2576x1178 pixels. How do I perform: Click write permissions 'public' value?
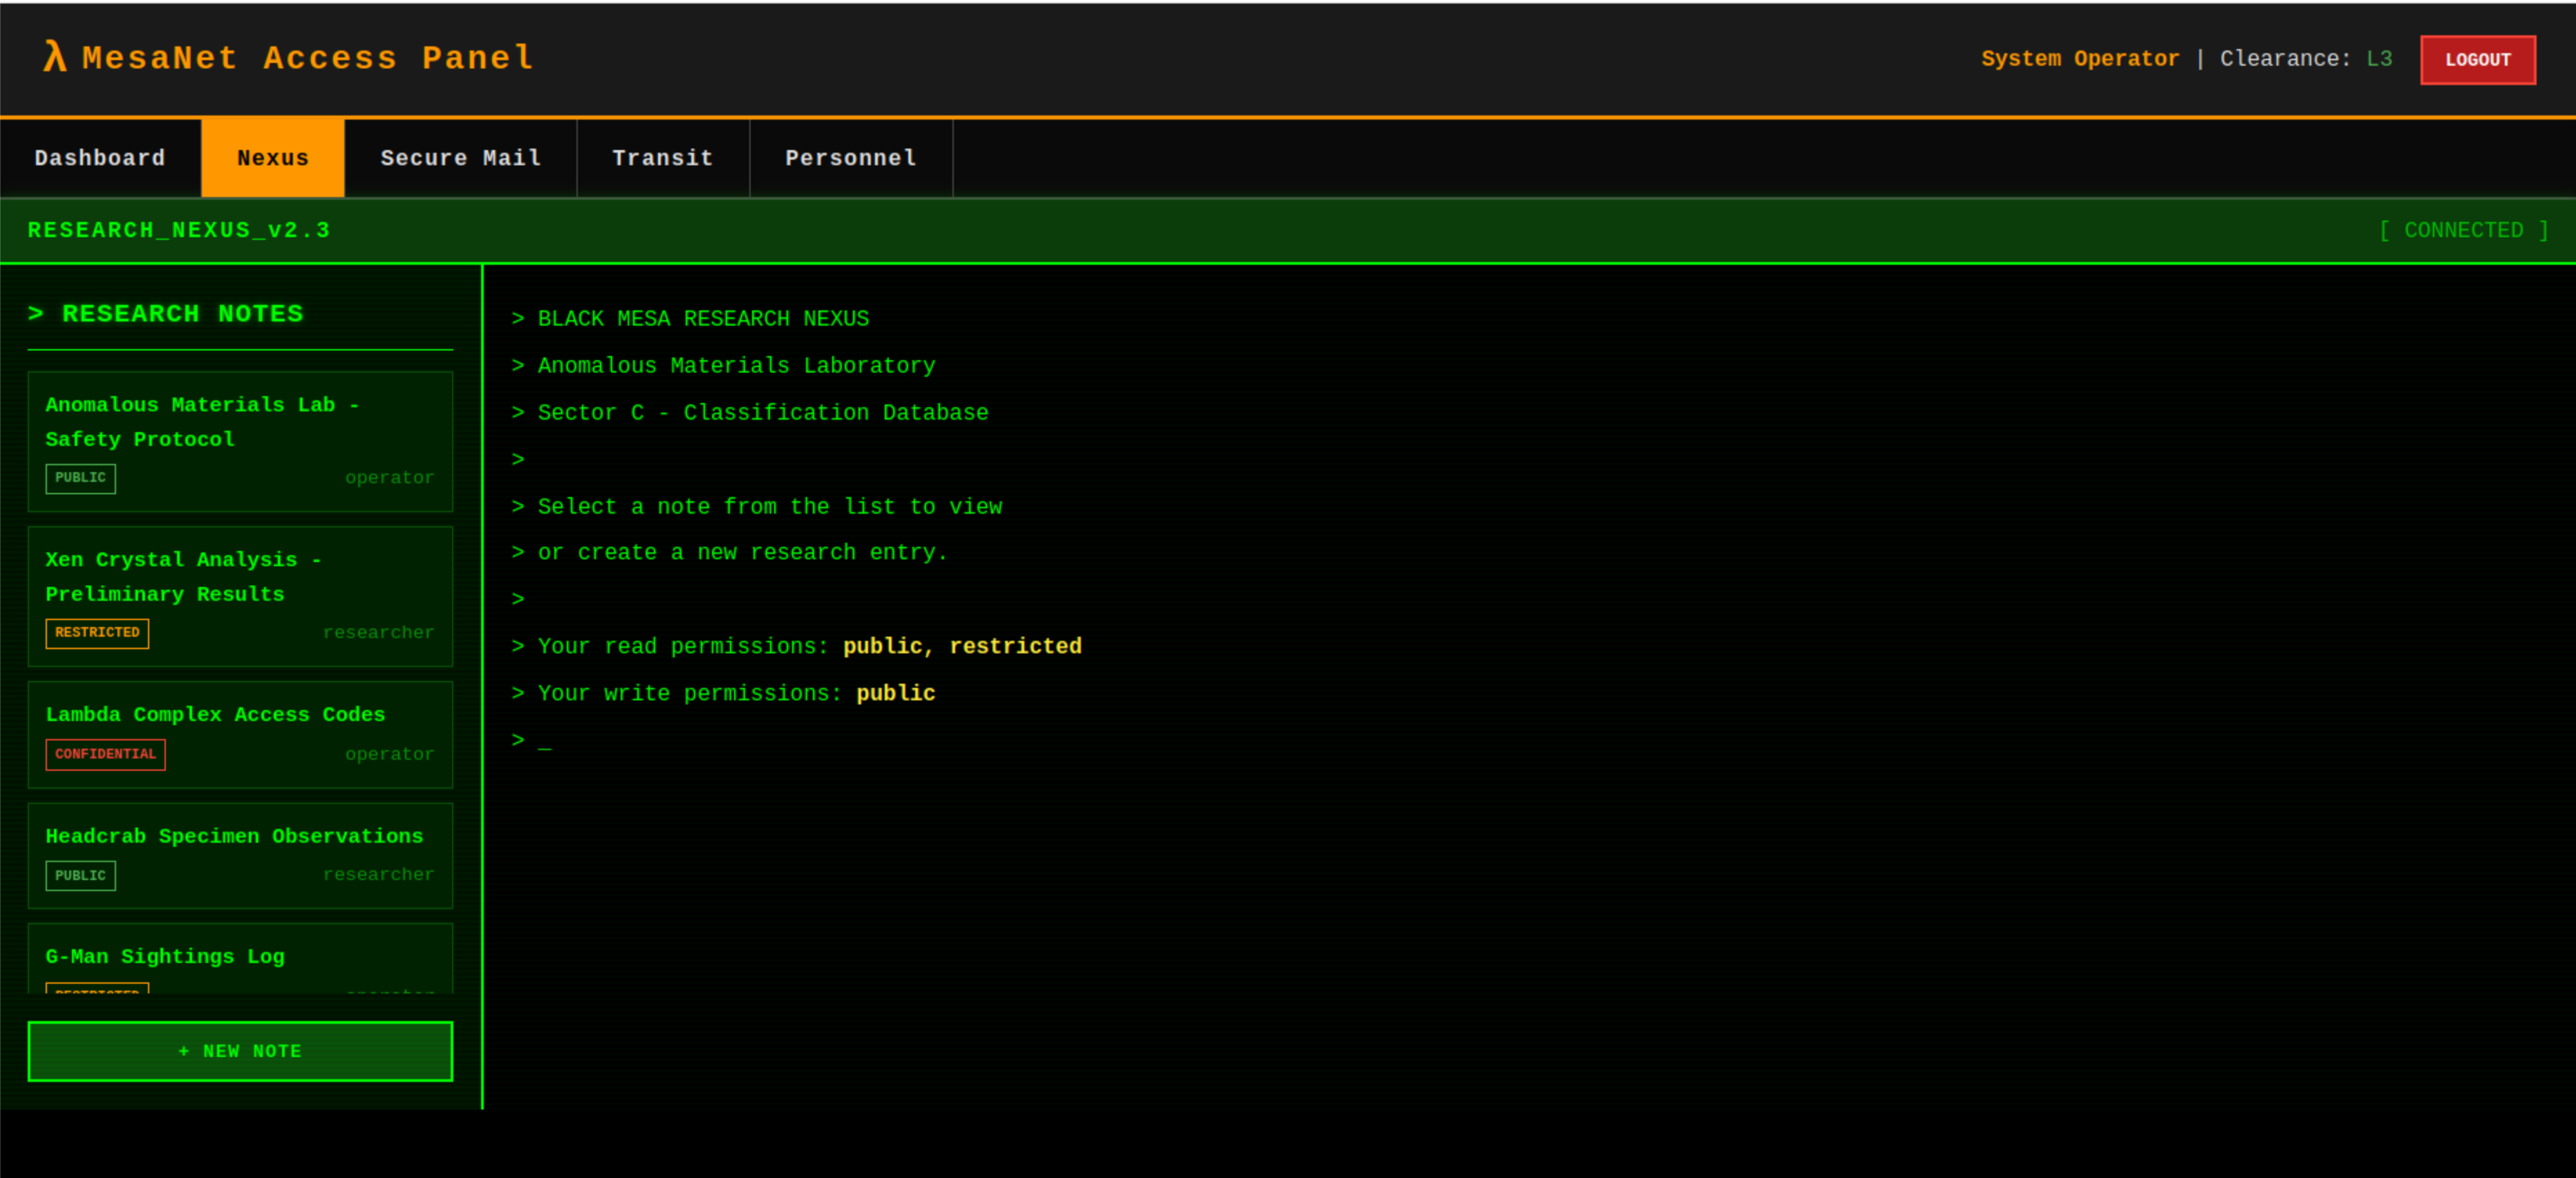coord(896,694)
